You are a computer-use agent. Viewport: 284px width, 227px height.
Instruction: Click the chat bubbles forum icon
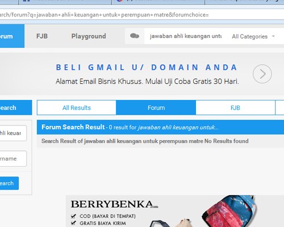pyautogui.click(x=135, y=36)
